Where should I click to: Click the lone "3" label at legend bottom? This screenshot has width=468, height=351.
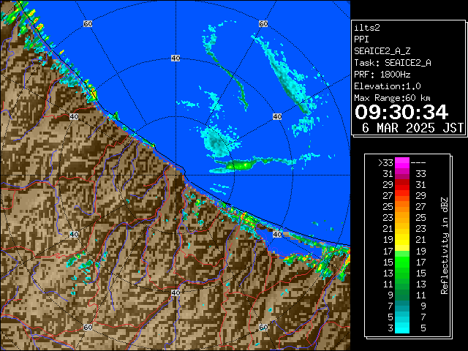pos(390,328)
